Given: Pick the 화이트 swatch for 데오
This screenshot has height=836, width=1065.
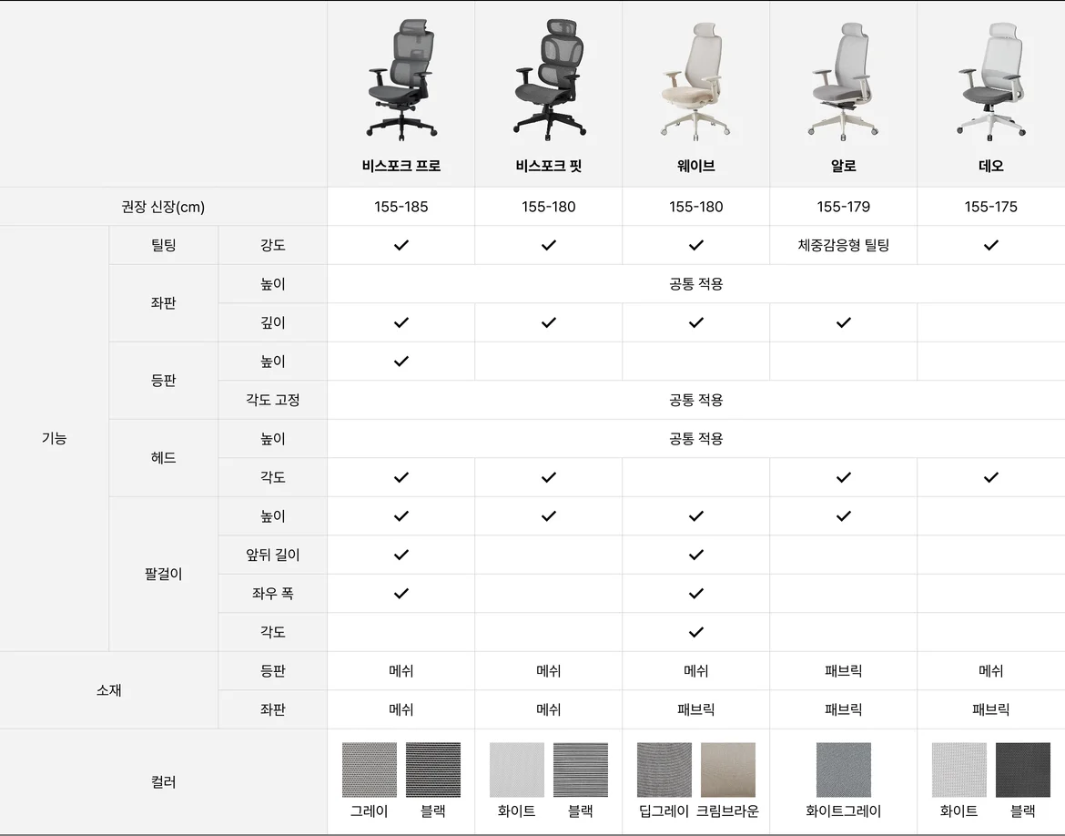Looking at the screenshot, I should pyautogui.click(x=959, y=770).
